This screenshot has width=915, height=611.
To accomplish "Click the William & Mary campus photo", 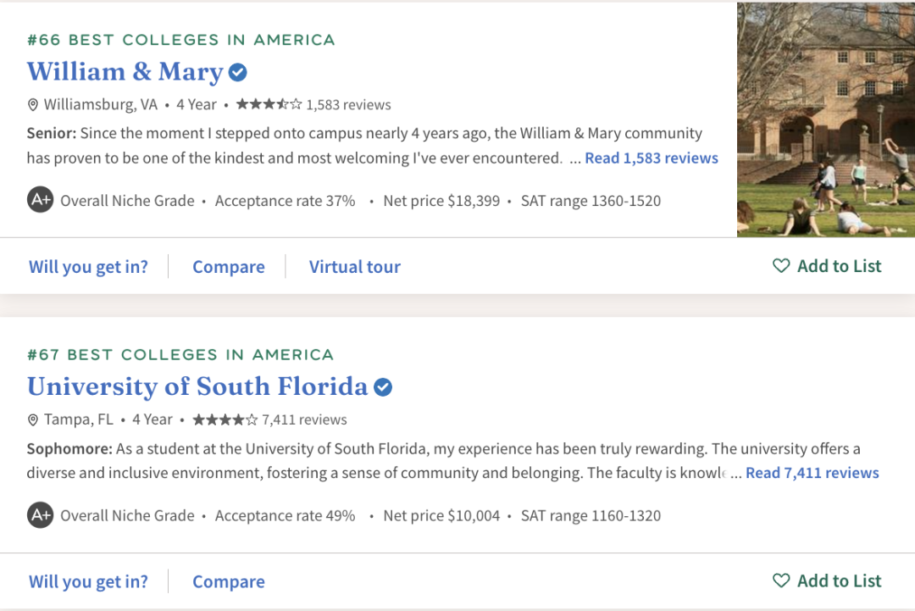I will (826, 119).
